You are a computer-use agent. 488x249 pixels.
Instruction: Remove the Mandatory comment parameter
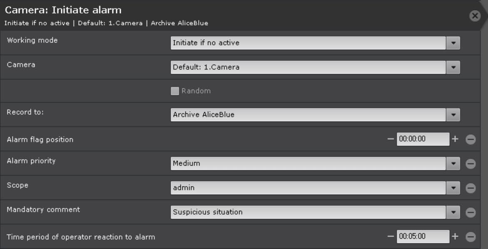[471, 212]
